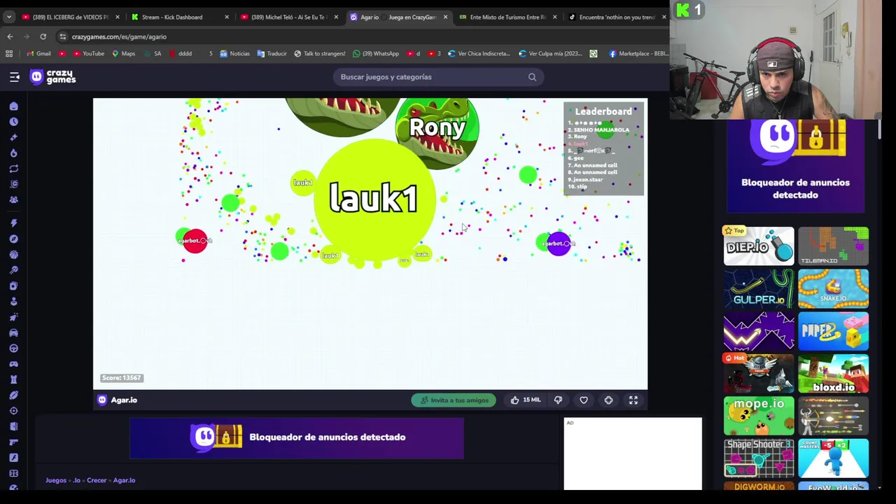This screenshot has width=896, height=504.
Task: Open updated games arrows icon in sidebar
Action: coord(13,169)
